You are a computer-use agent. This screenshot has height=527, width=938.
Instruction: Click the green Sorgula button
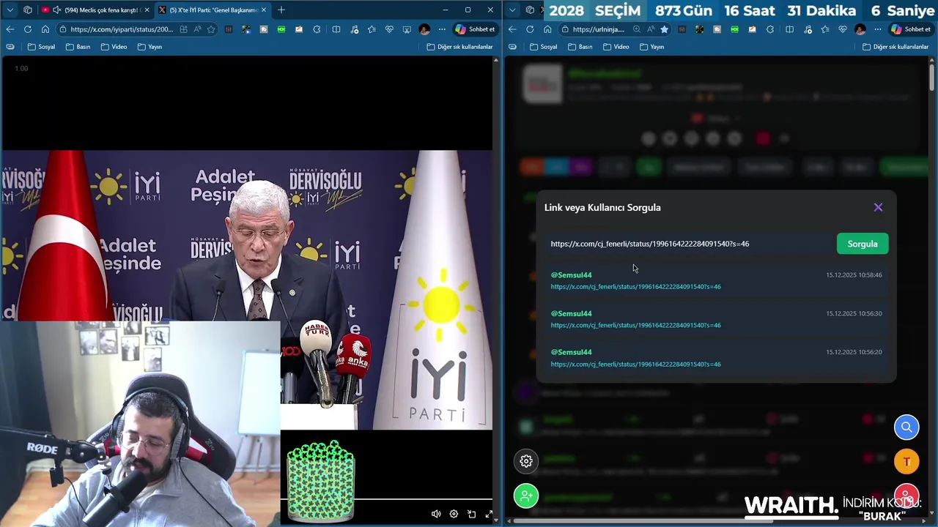863,244
